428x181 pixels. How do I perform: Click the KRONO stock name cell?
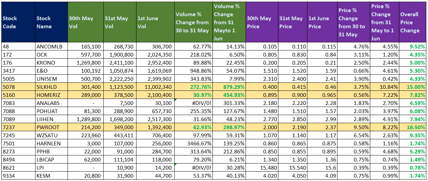tap(51, 63)
